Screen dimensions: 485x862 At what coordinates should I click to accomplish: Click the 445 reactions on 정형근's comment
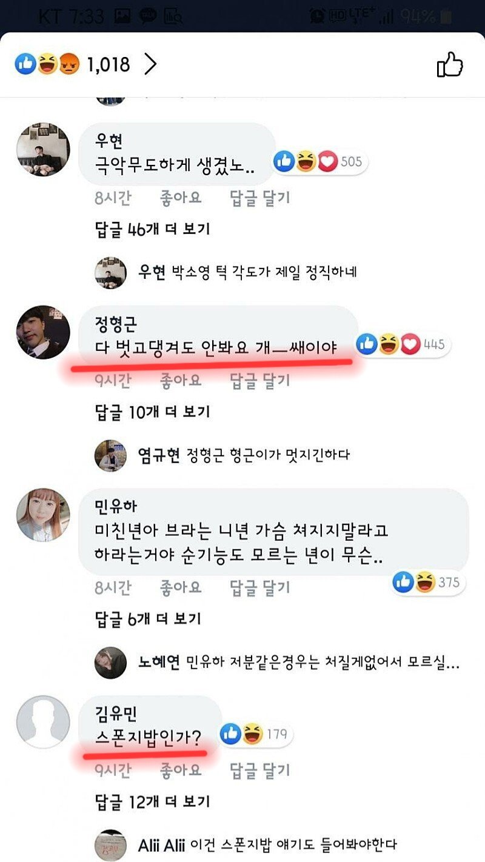[x=403, y=344]
